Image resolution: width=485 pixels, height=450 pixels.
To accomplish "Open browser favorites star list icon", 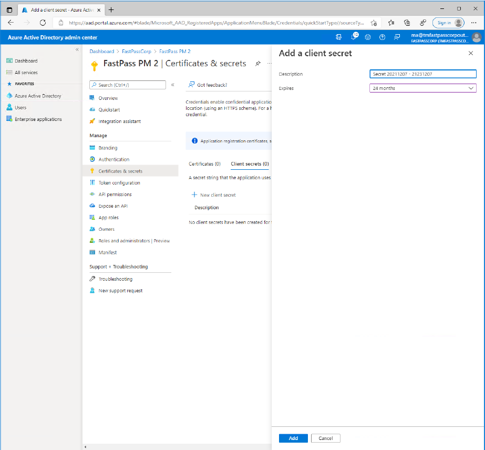I will click(x=391, y=23).
